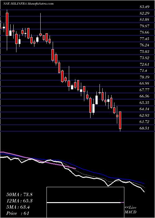155x218 pixels.
Task: Click the 5MA : 63.4 readout
Action: (18, 207)
